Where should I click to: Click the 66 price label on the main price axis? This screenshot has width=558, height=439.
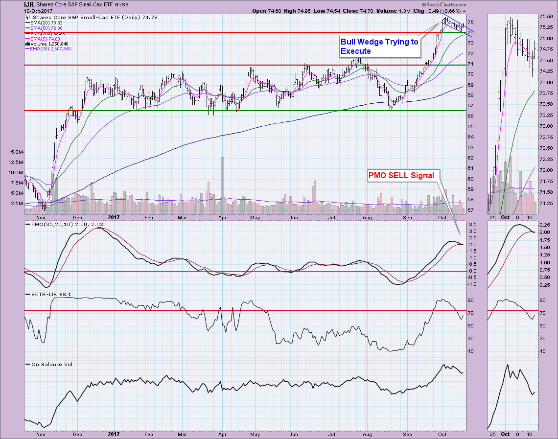click(471, 116)
